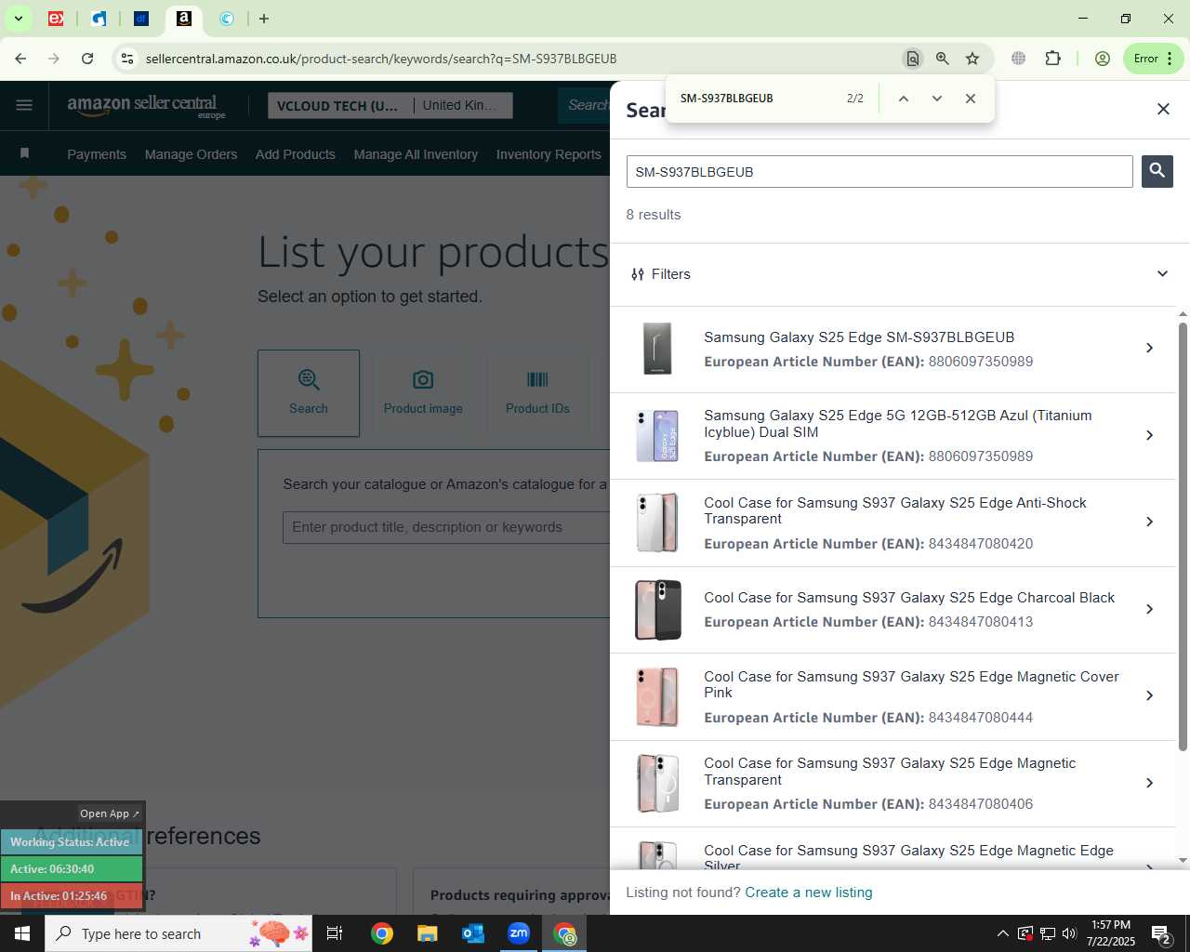Click Create a new listing link
The height and width of the screenshot is (952, 1190).
(809, 892)
